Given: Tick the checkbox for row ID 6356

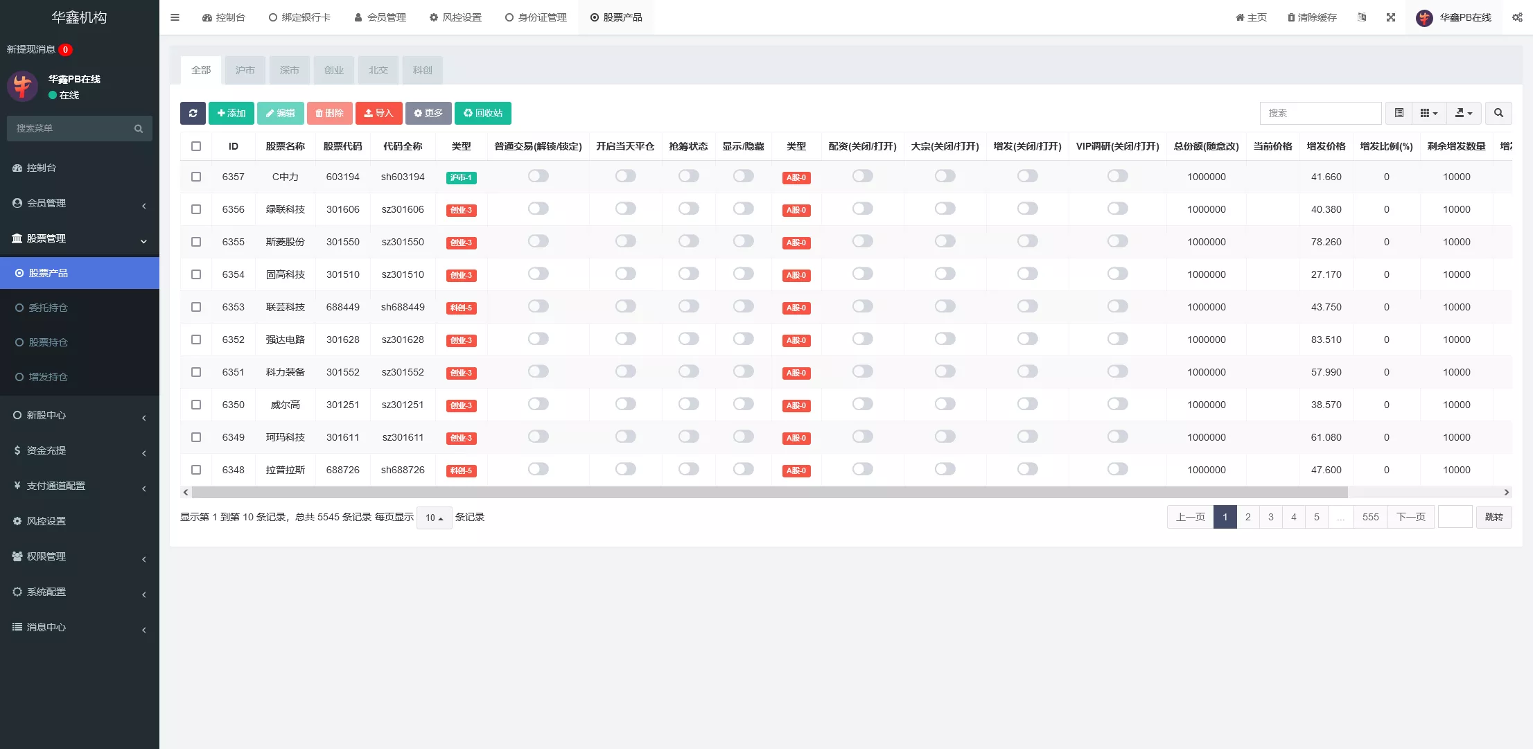Looking at the screenshot, I should pyautogui.click(x=196, y=209).
